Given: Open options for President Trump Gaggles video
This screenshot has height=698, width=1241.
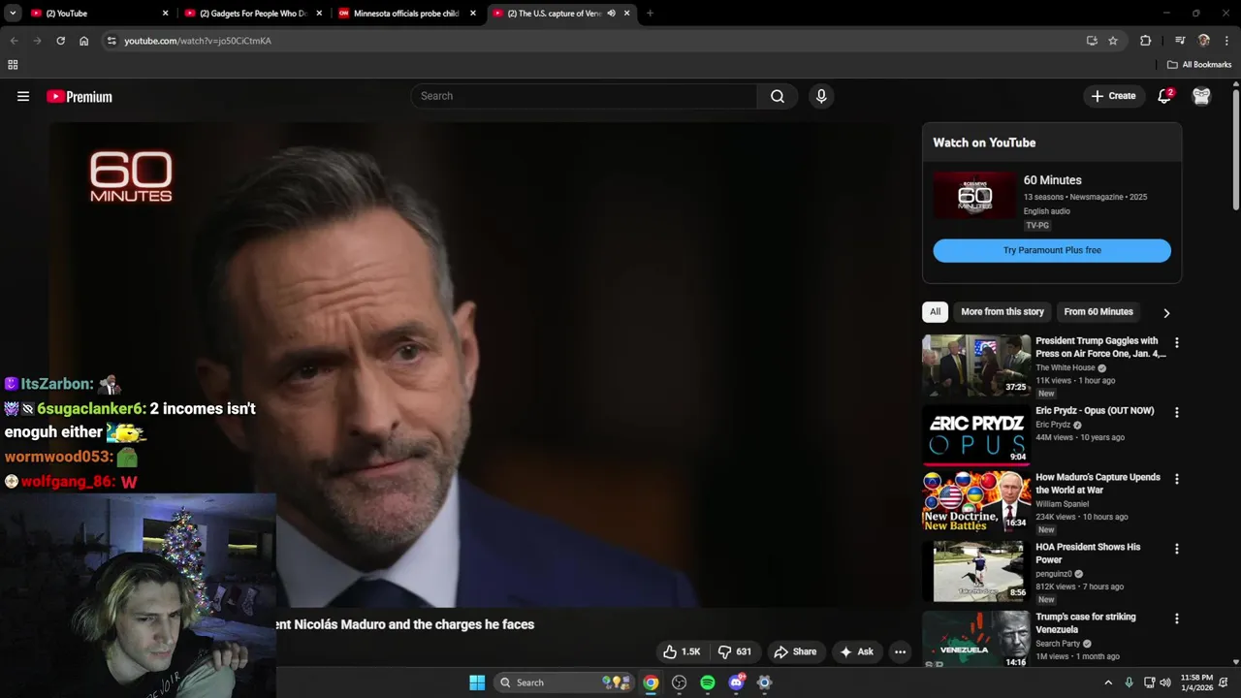Looking at the screenshot, I should click(1177, 343).
